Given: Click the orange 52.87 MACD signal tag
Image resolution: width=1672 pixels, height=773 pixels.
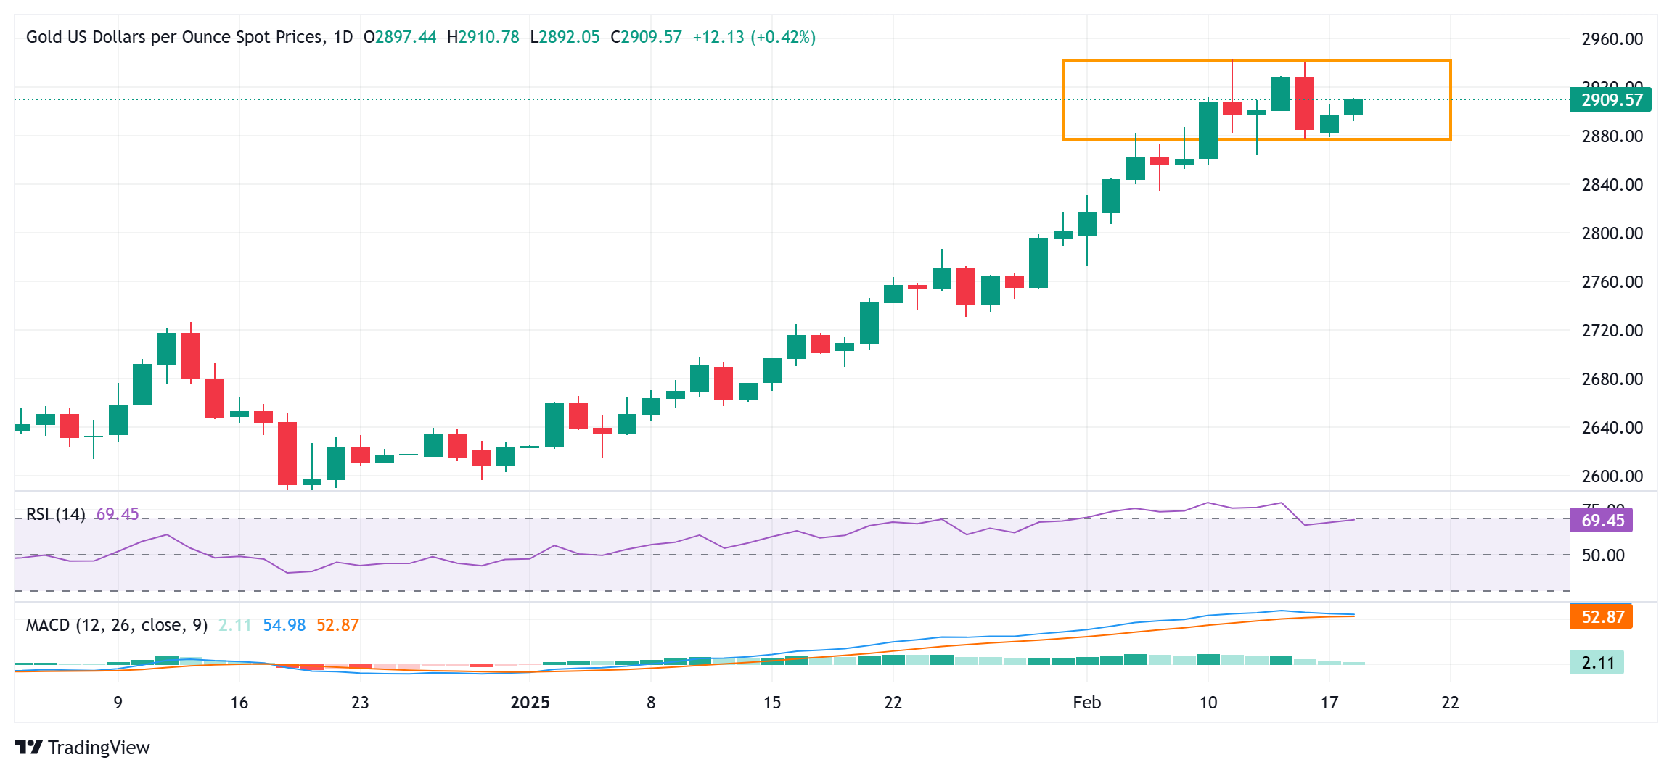Looking at the screenshot, I should [x=1601, y=617].
